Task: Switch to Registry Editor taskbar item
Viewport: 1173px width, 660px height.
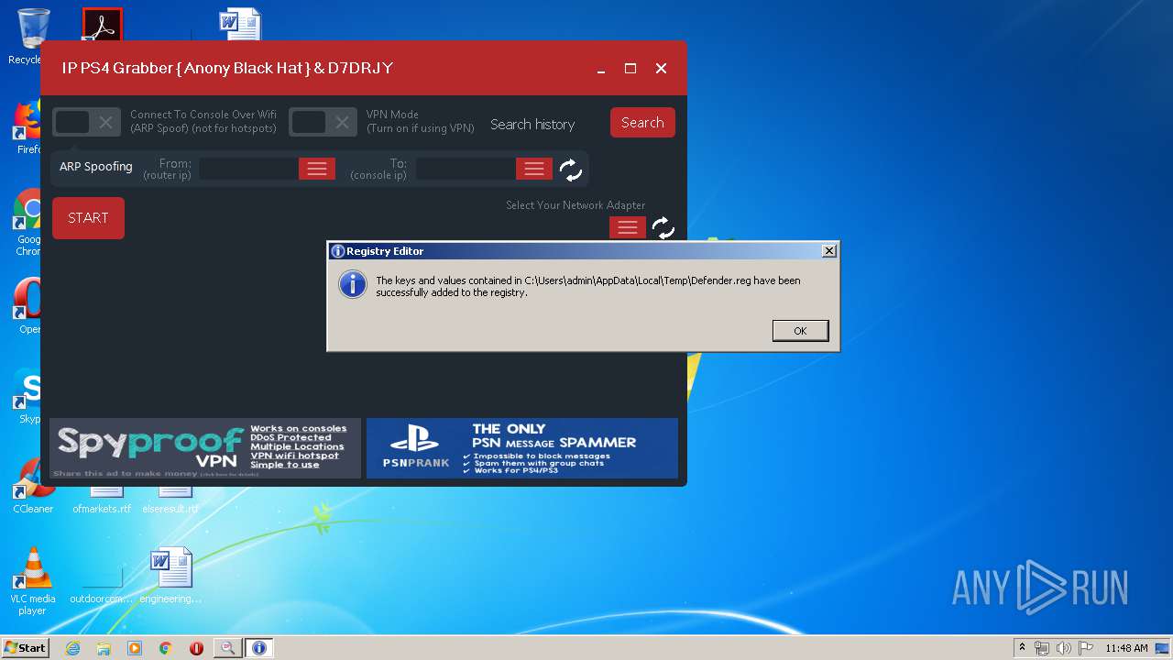Action: pyautogui.click(x=259, y=648)
